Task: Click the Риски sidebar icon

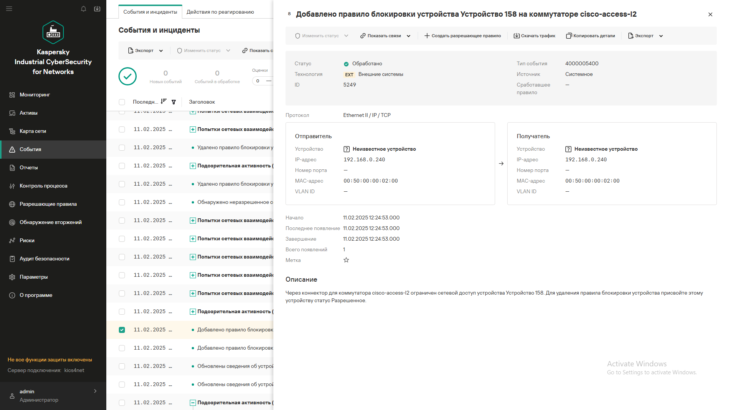Action: [12, 241]
